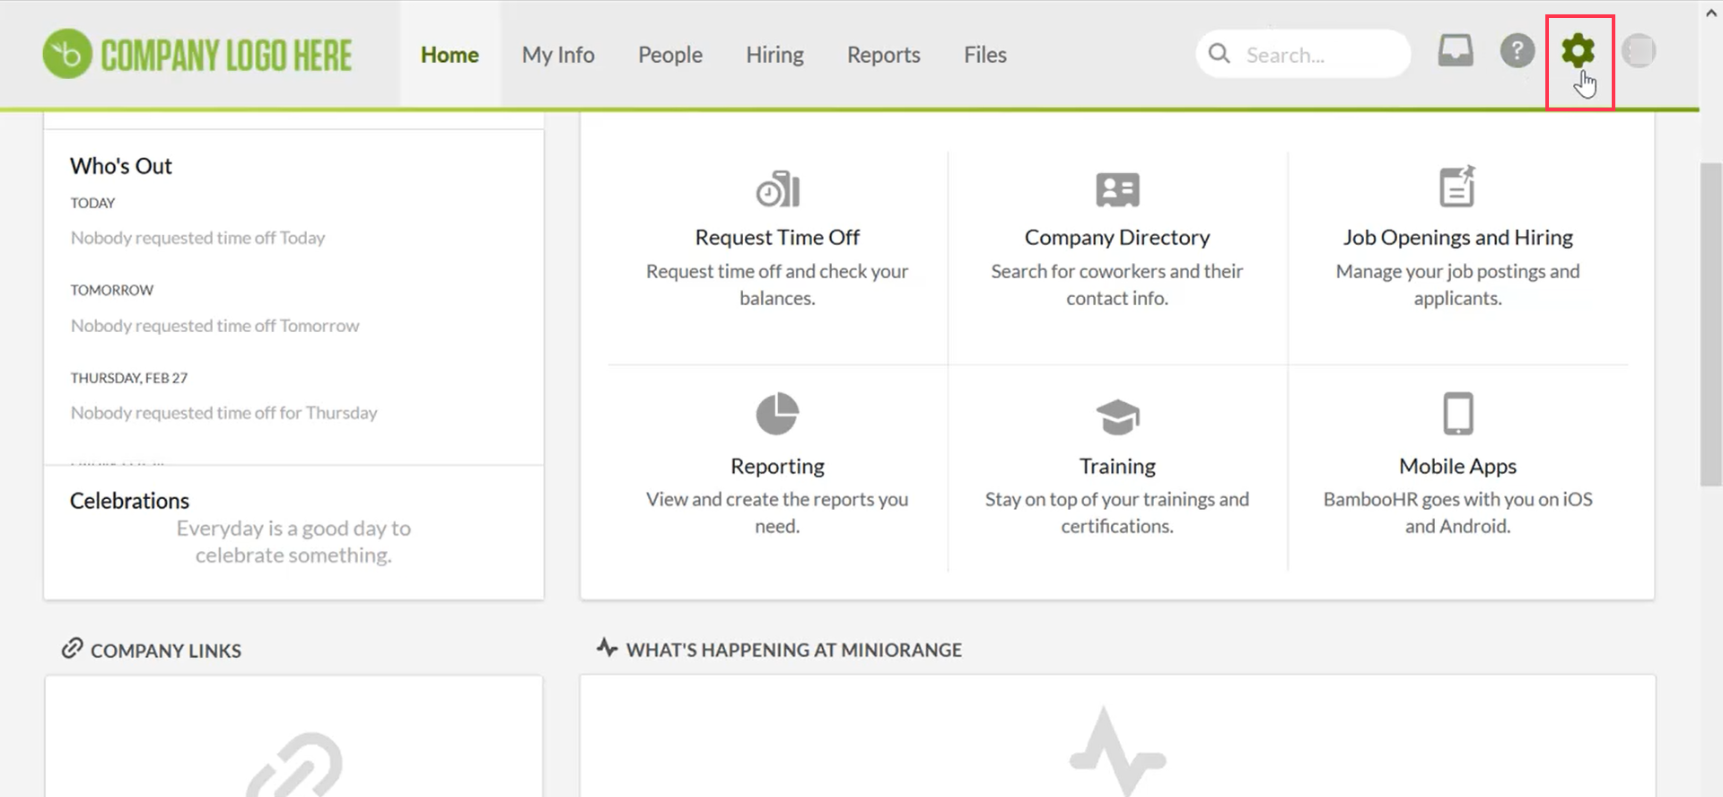Open the Reporting link

pos(777,466)
